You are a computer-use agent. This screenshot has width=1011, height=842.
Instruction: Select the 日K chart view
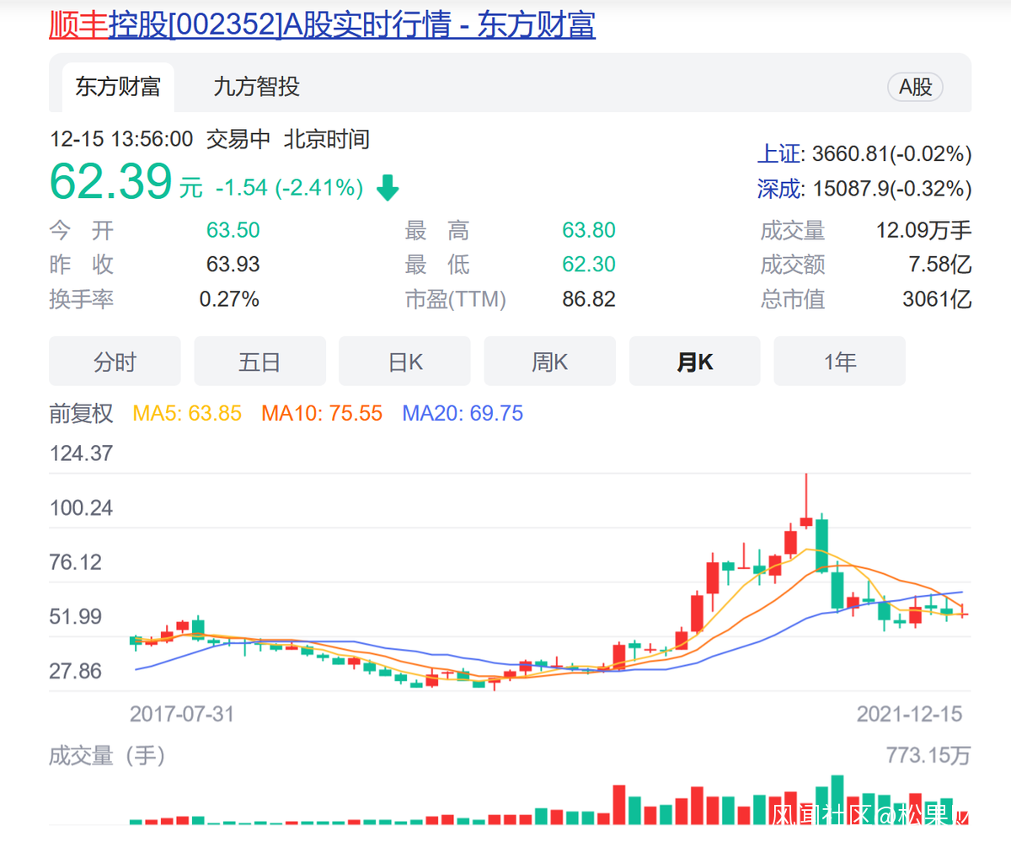click(x=404, y=362)
